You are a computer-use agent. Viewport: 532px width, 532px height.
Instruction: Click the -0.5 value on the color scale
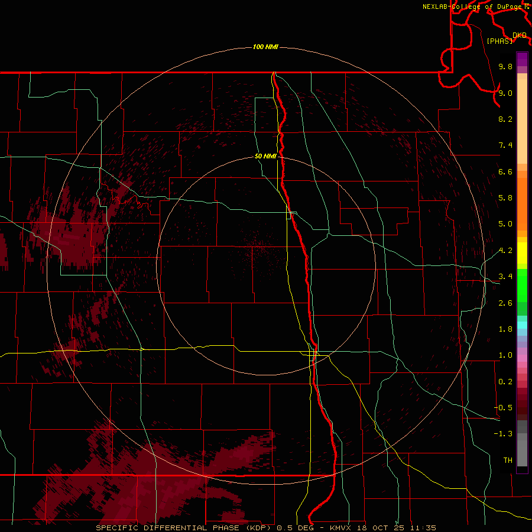[503, 408]
